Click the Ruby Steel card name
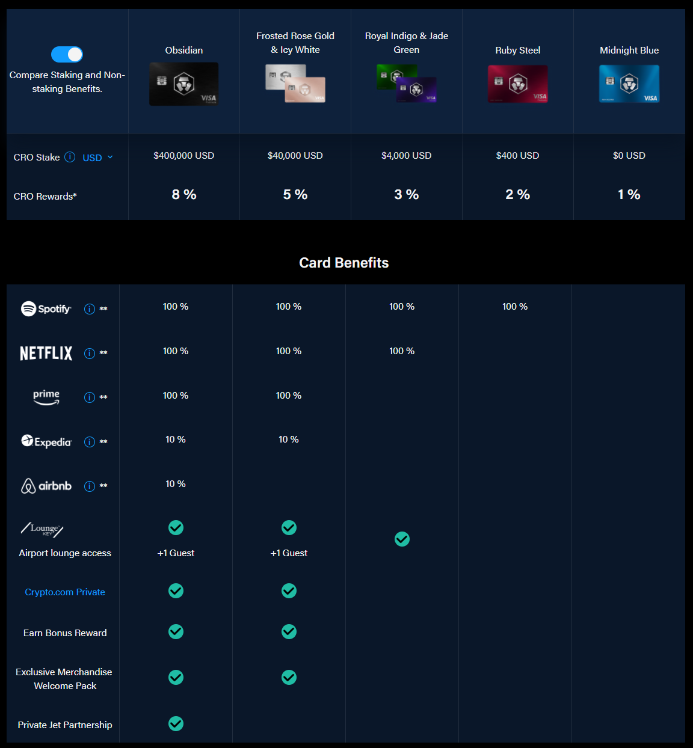This screenshot has width=693, height=748. 518,51
